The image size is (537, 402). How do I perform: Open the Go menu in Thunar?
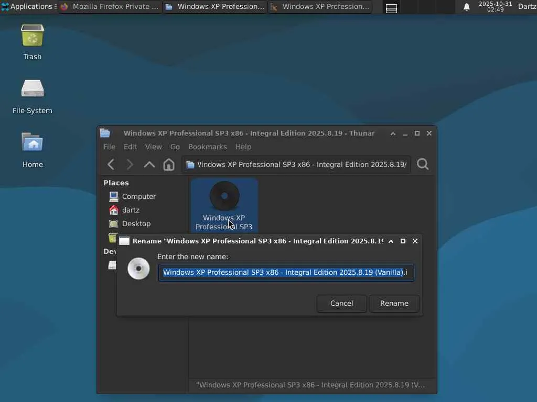[x=175, y=147]
